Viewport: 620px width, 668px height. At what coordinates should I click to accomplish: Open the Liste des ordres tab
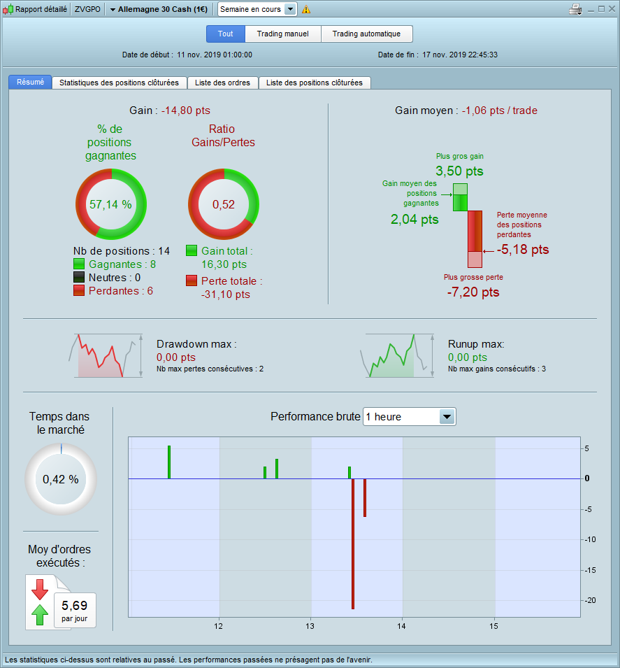(x=223, y=83)
